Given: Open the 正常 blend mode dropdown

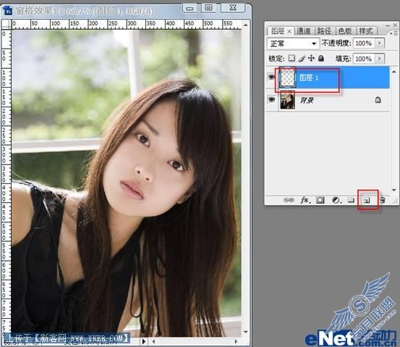Looking at the screenshot, I should tap(293, 43).
